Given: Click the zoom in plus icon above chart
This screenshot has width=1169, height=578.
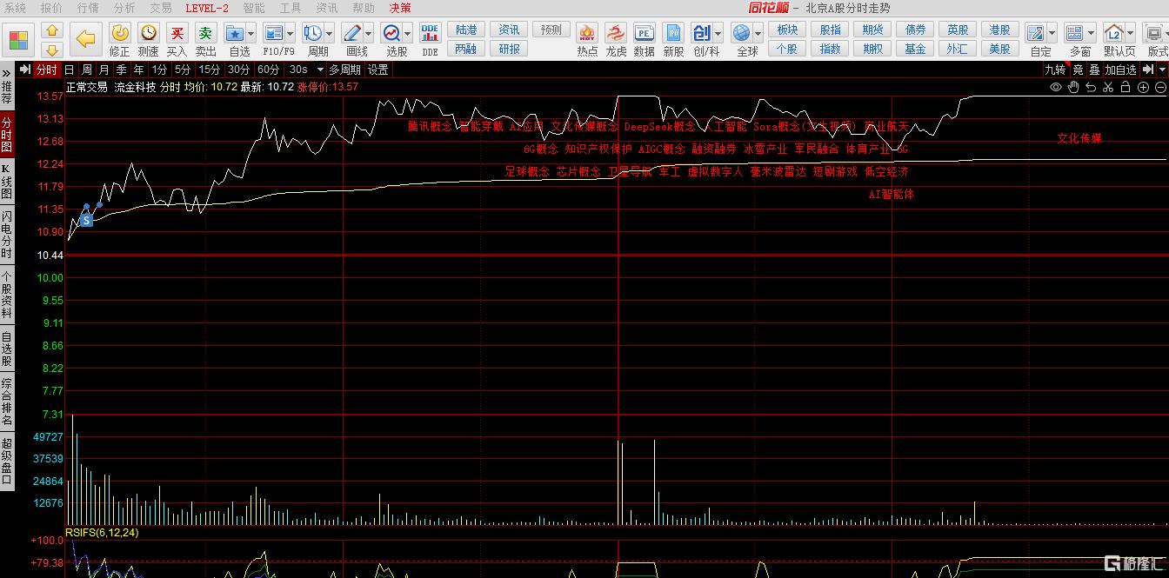Looking at the screenshot, I should click(x=1143, y=87).
